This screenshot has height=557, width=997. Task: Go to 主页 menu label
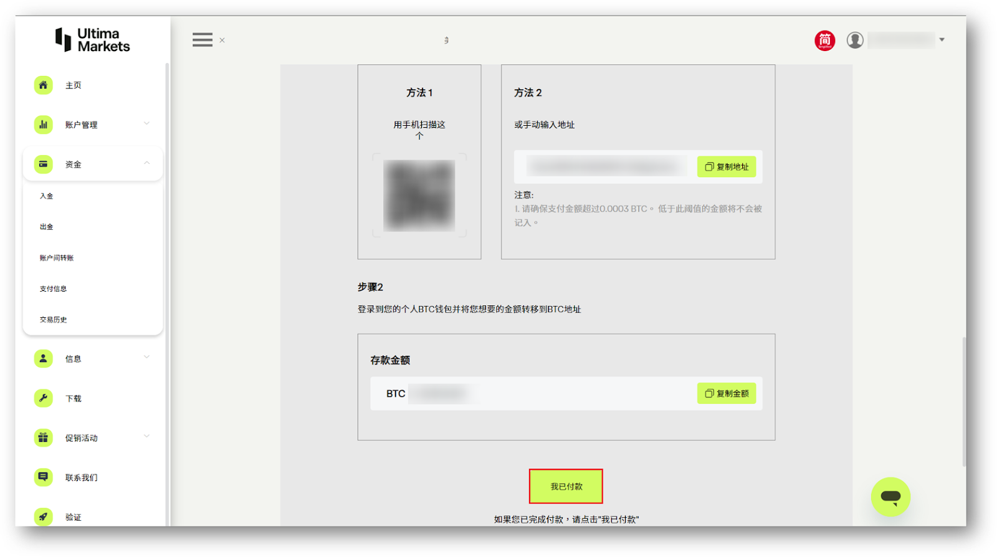pyautogui.click(x=74, y=85)
